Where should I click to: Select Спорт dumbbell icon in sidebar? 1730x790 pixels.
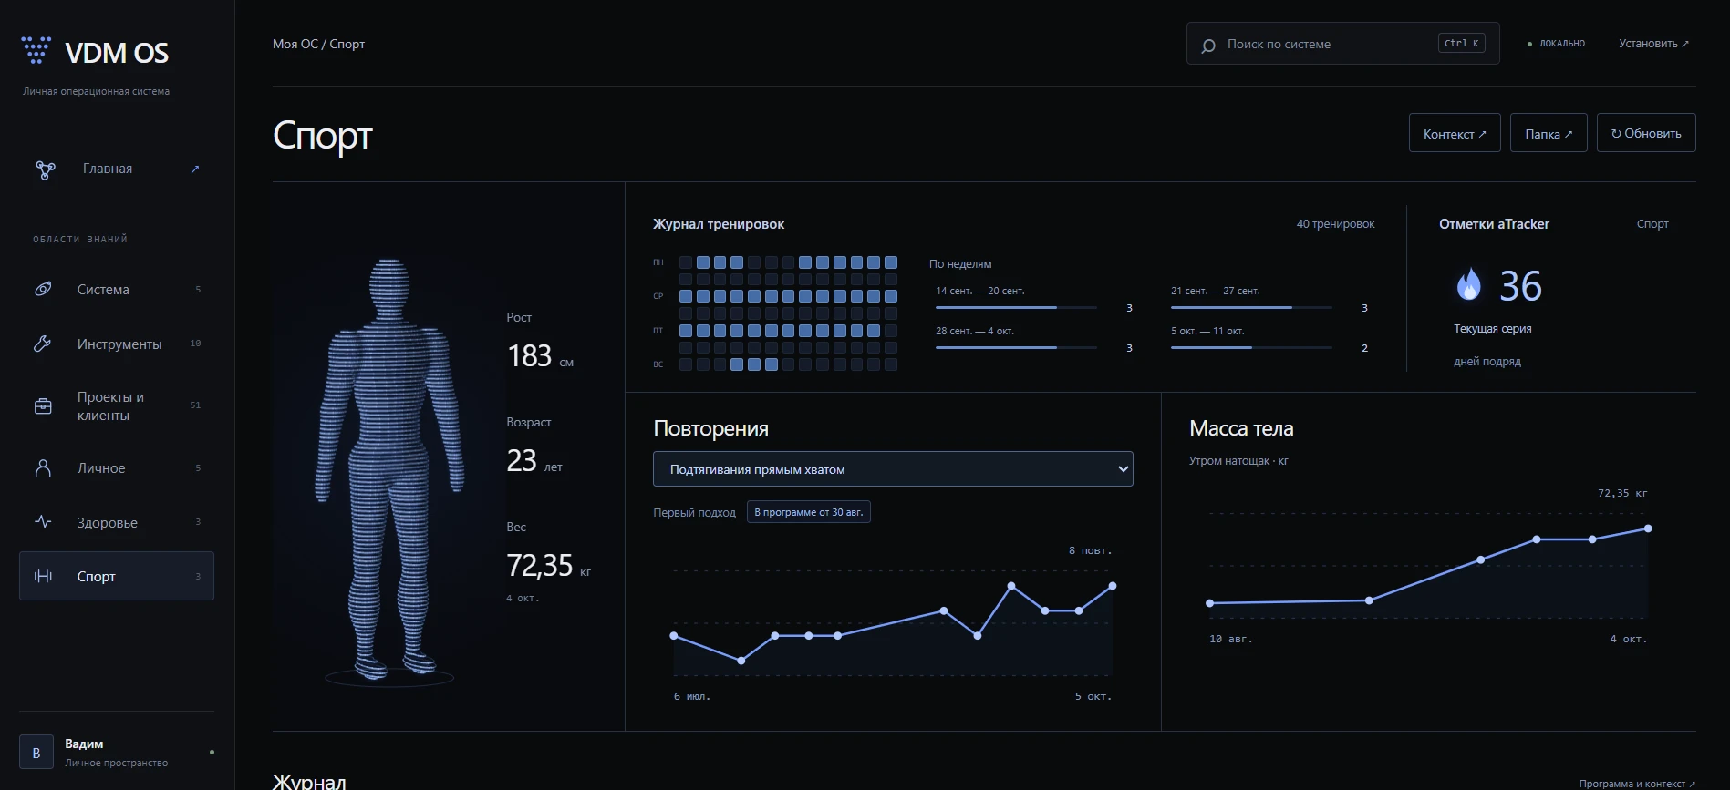point(43,576)
